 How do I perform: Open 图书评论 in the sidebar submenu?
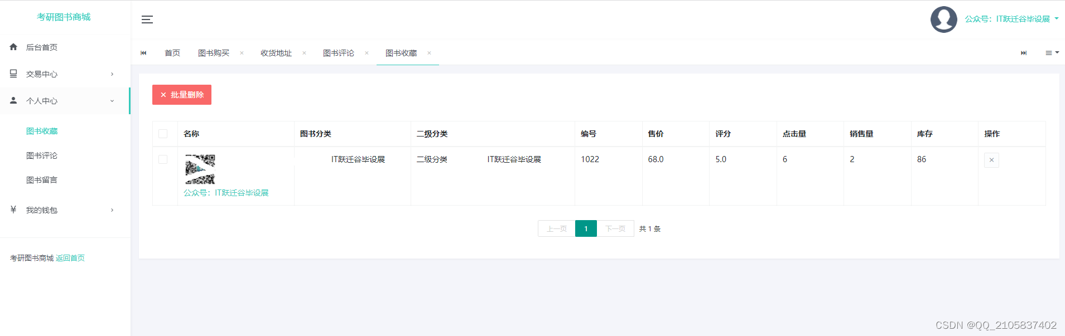[42, 155]
